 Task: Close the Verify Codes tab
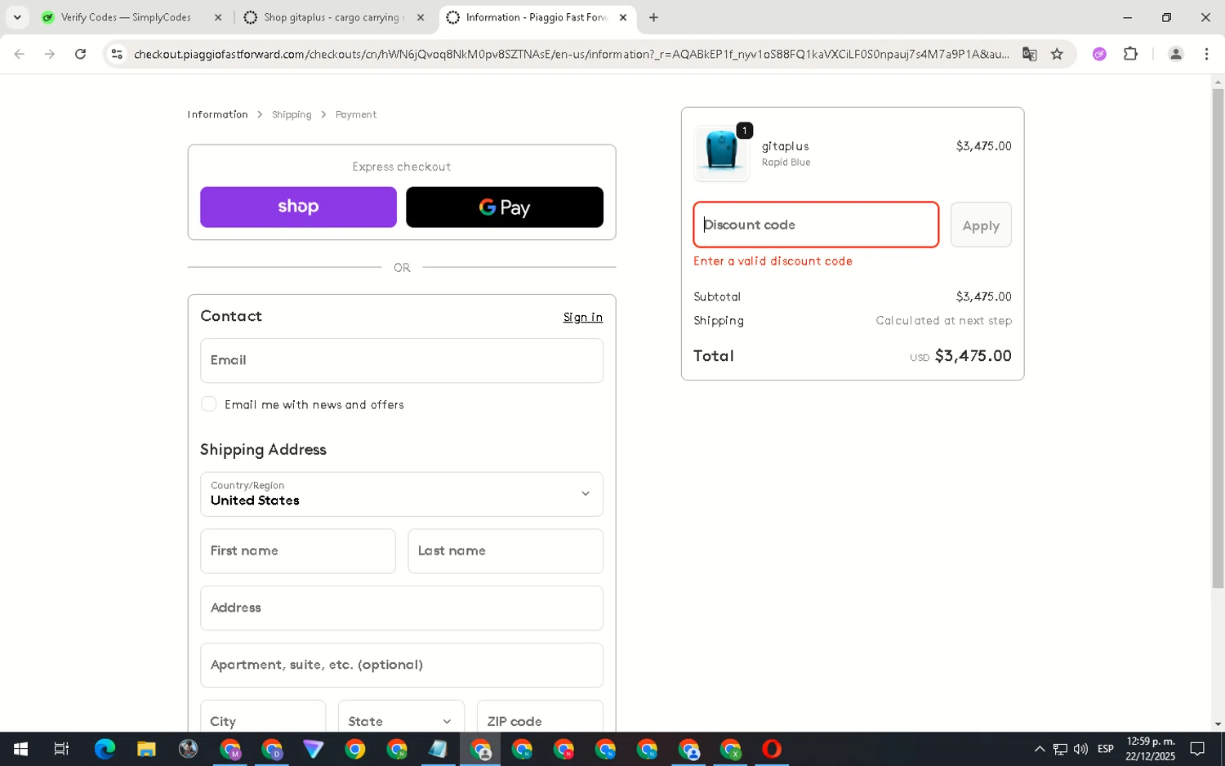click(218, 17)
